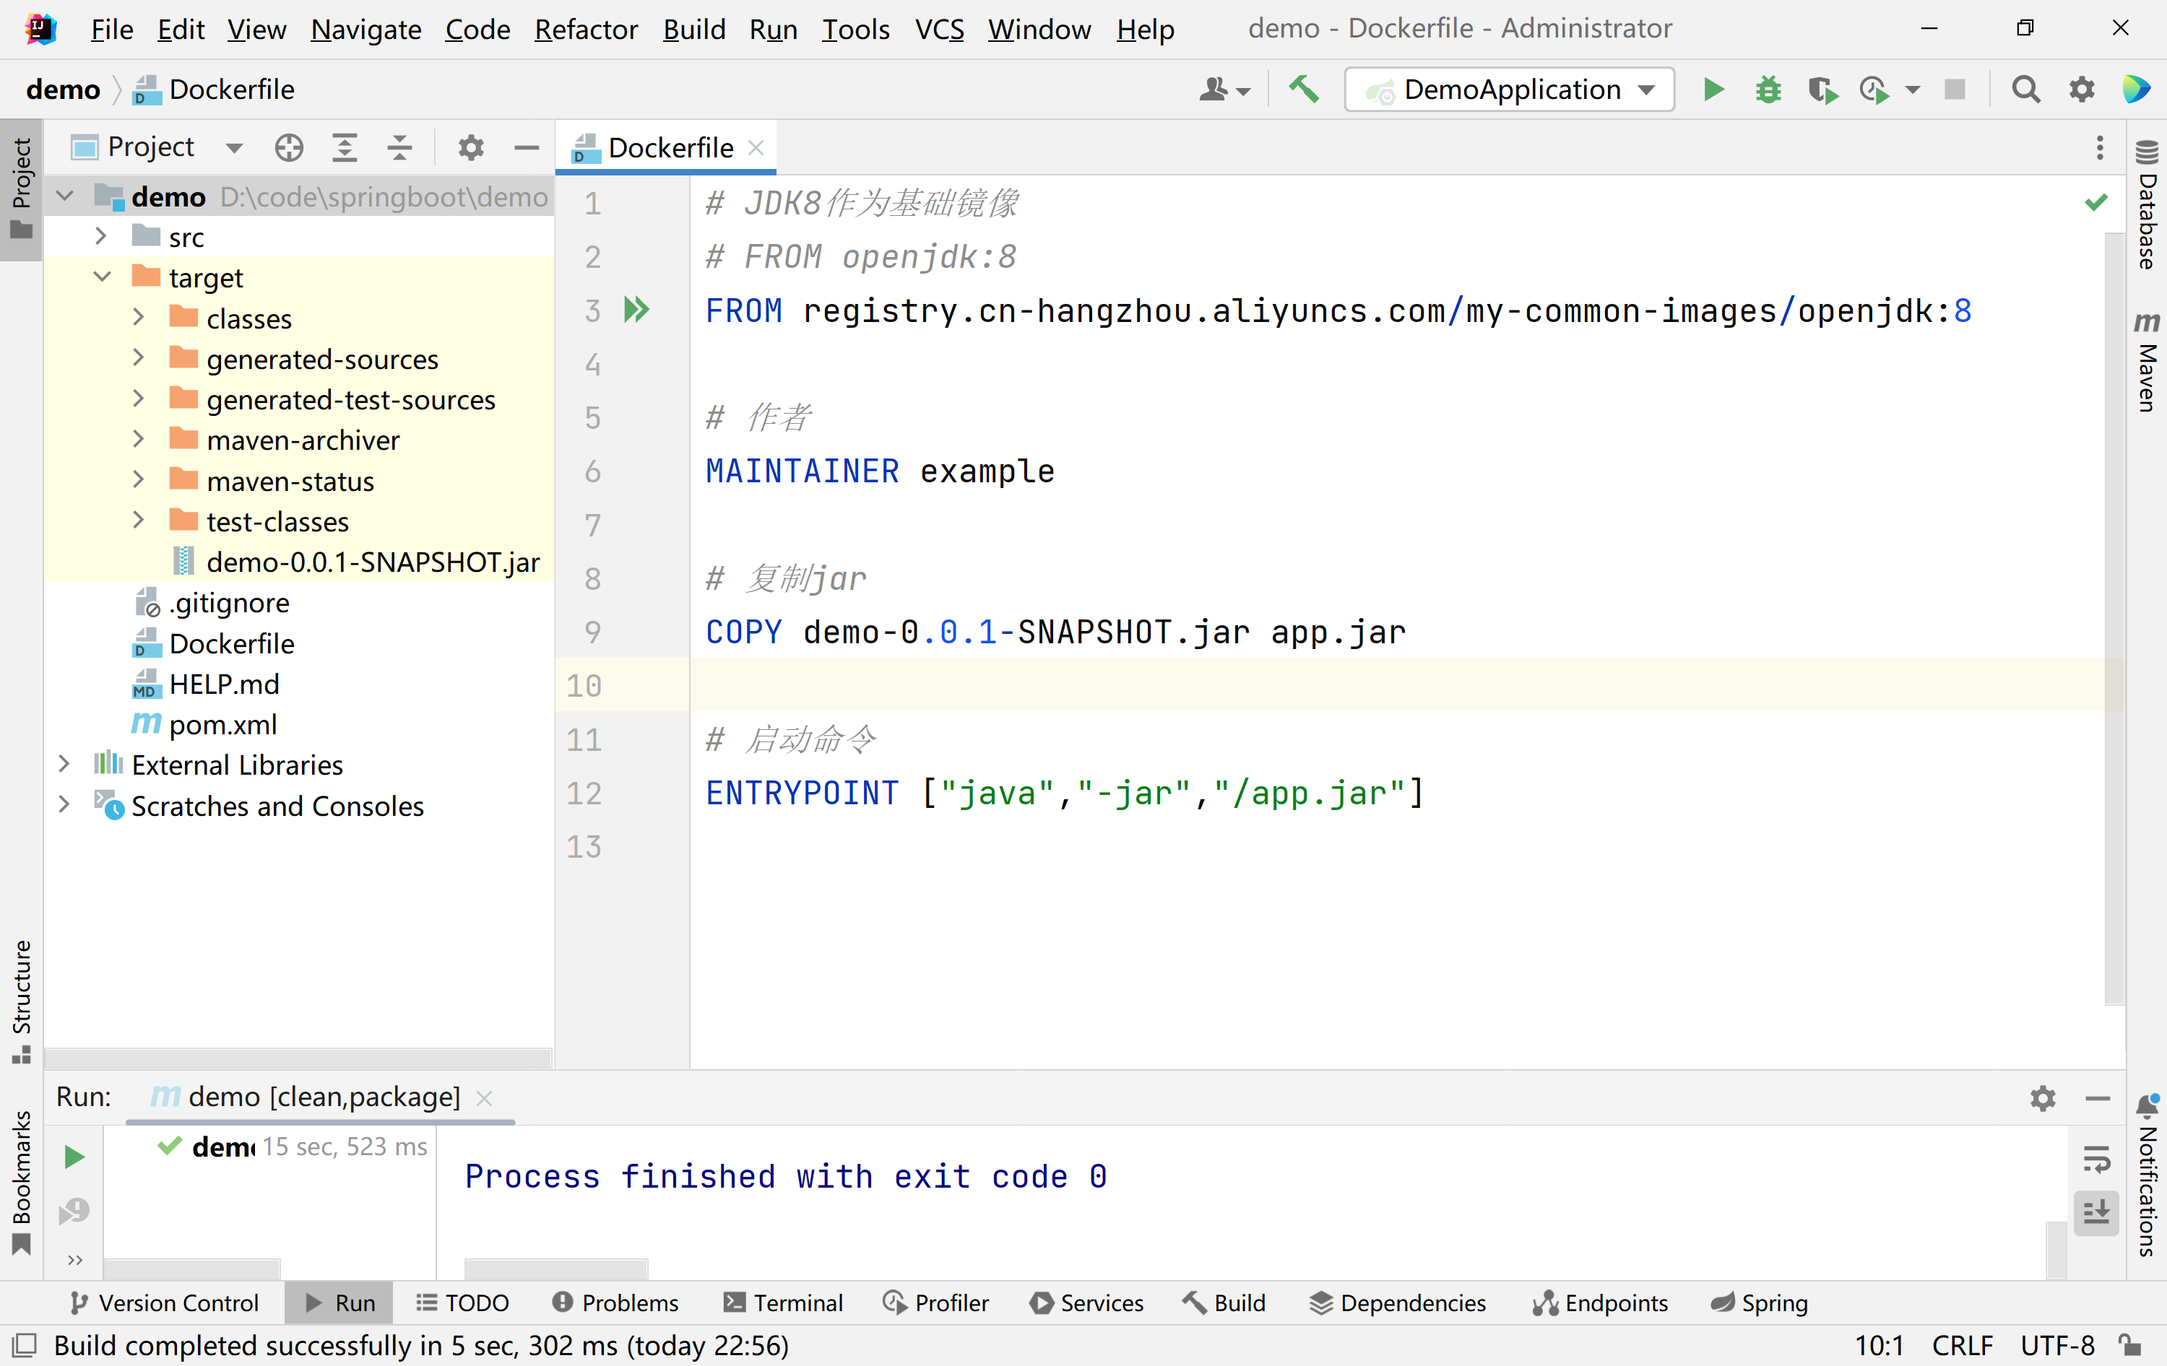Viewport: 2167px width, 1366px height.
Task: Rerun the Maven build in Run panel
Action: click(x=74, y=1157)
